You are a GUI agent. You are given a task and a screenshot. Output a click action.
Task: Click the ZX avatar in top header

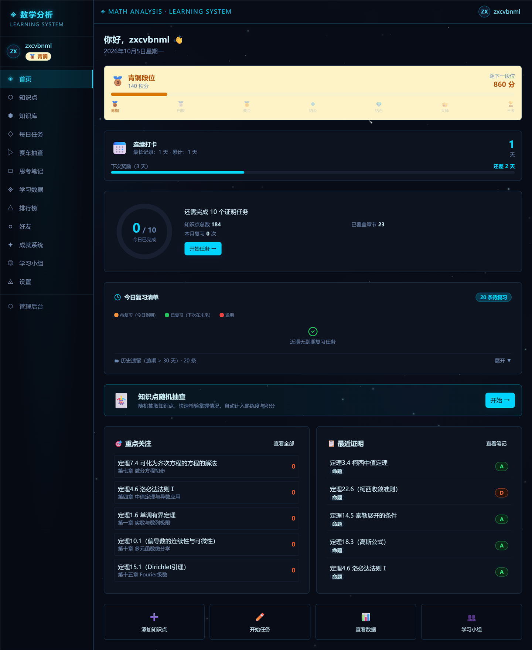[484, 11]
